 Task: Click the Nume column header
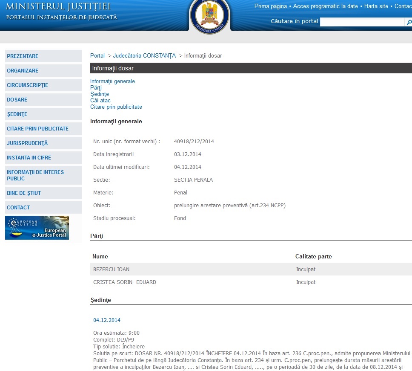point(100,256)
